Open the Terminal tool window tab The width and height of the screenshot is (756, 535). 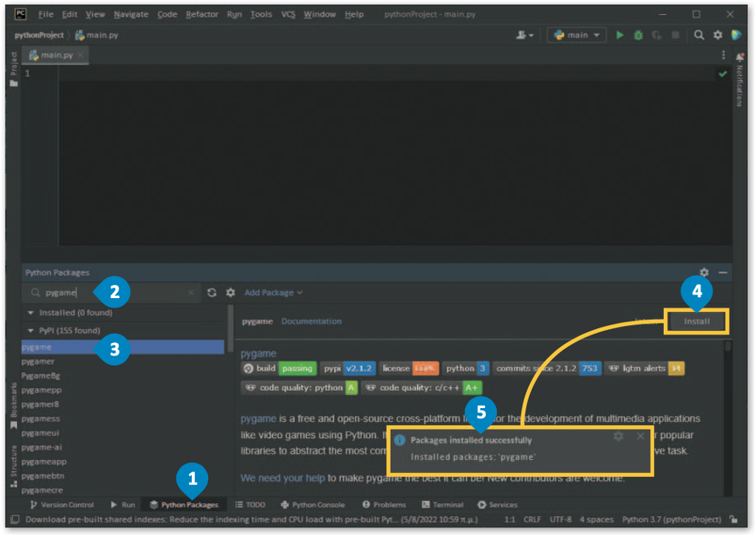[x=443, y=505]
